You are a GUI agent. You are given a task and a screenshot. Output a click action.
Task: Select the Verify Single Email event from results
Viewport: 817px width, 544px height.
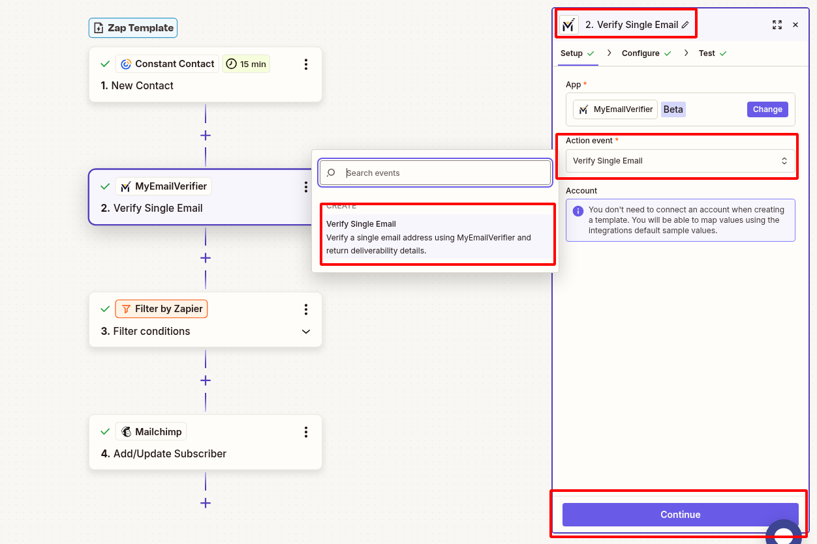(x=437, y=236)
